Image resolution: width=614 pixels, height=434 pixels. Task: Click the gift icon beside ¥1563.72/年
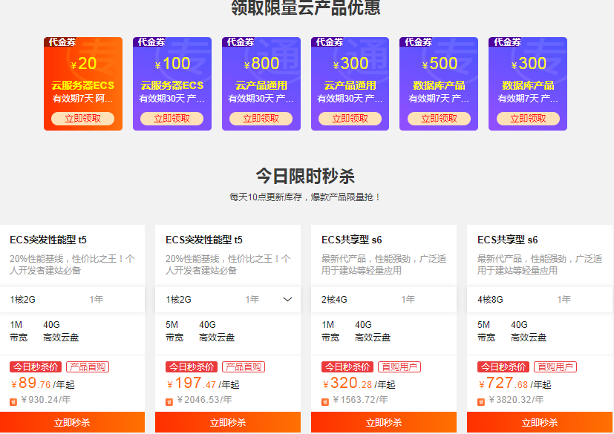point(325,401)
